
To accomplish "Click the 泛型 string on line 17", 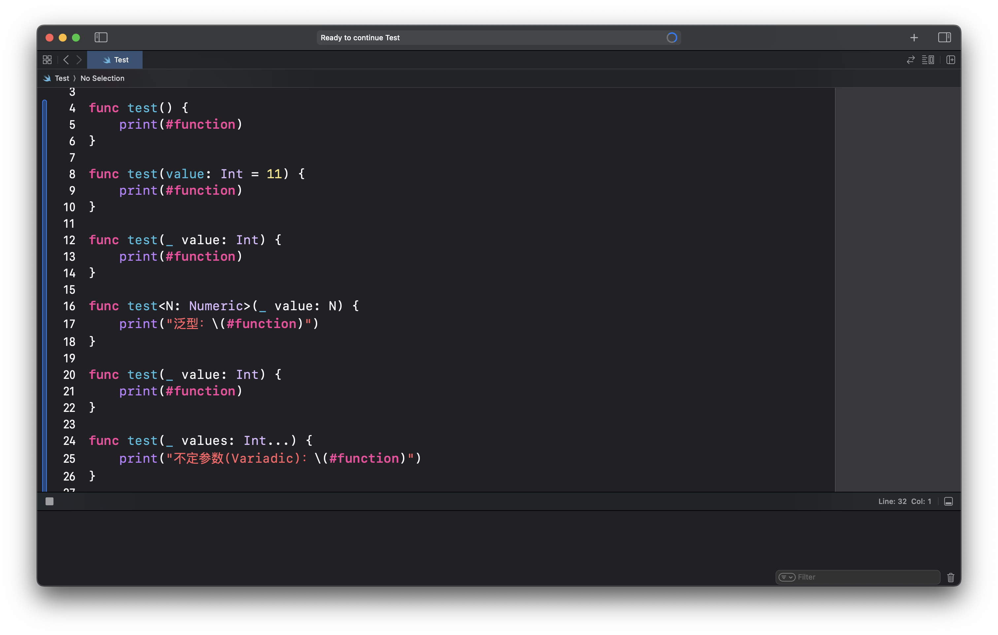I will pos(186,324).
